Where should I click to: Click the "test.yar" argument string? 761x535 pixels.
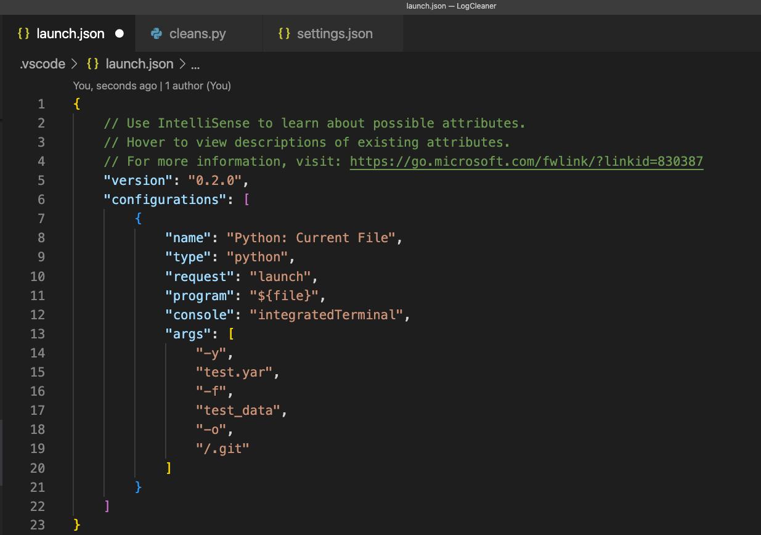click(x=235, y=372)
